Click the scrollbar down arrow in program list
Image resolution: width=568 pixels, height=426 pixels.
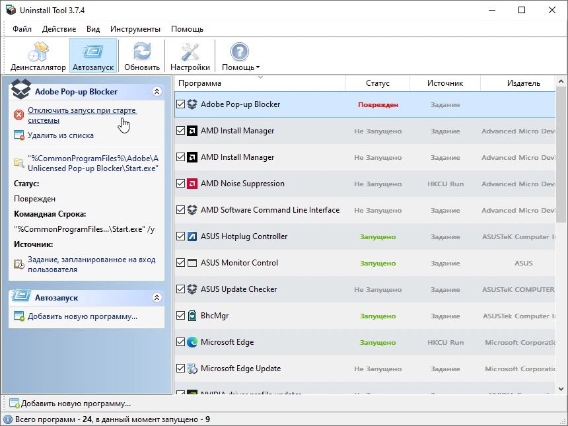tap(561, 389)
